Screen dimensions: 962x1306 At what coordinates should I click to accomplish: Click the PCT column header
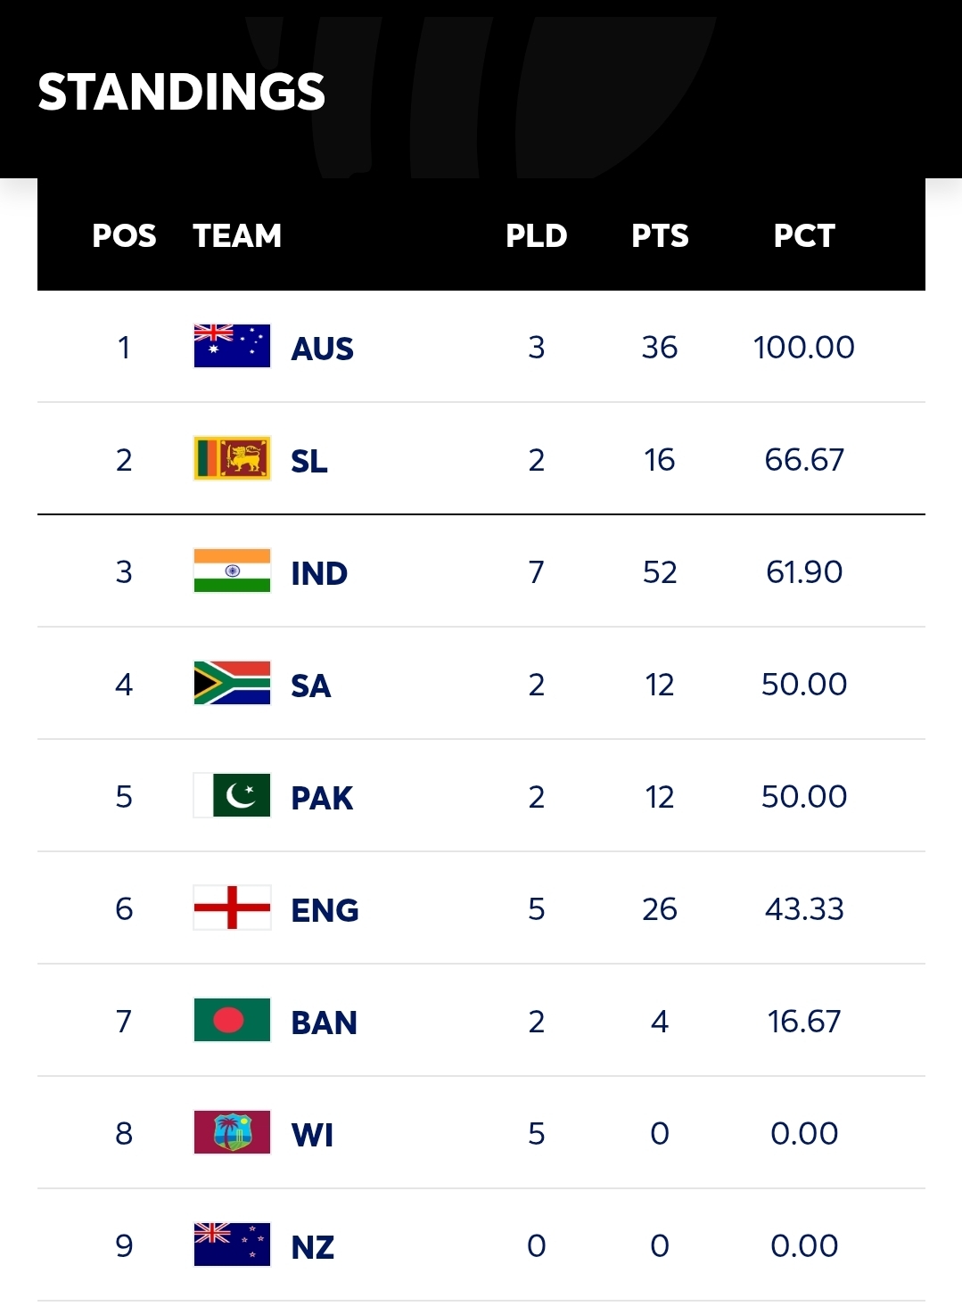point(804,235)
